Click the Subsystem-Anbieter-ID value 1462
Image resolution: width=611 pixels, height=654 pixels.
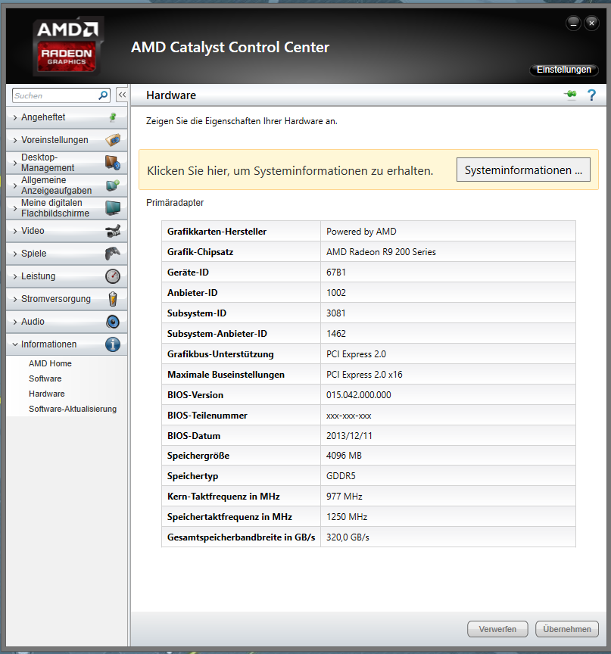coord(335,334)
